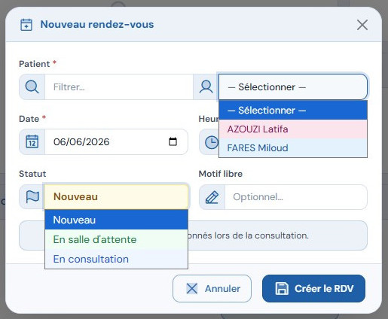Click Créer le RDV button
Screen dimensions: 388x319
pos(313,288)
